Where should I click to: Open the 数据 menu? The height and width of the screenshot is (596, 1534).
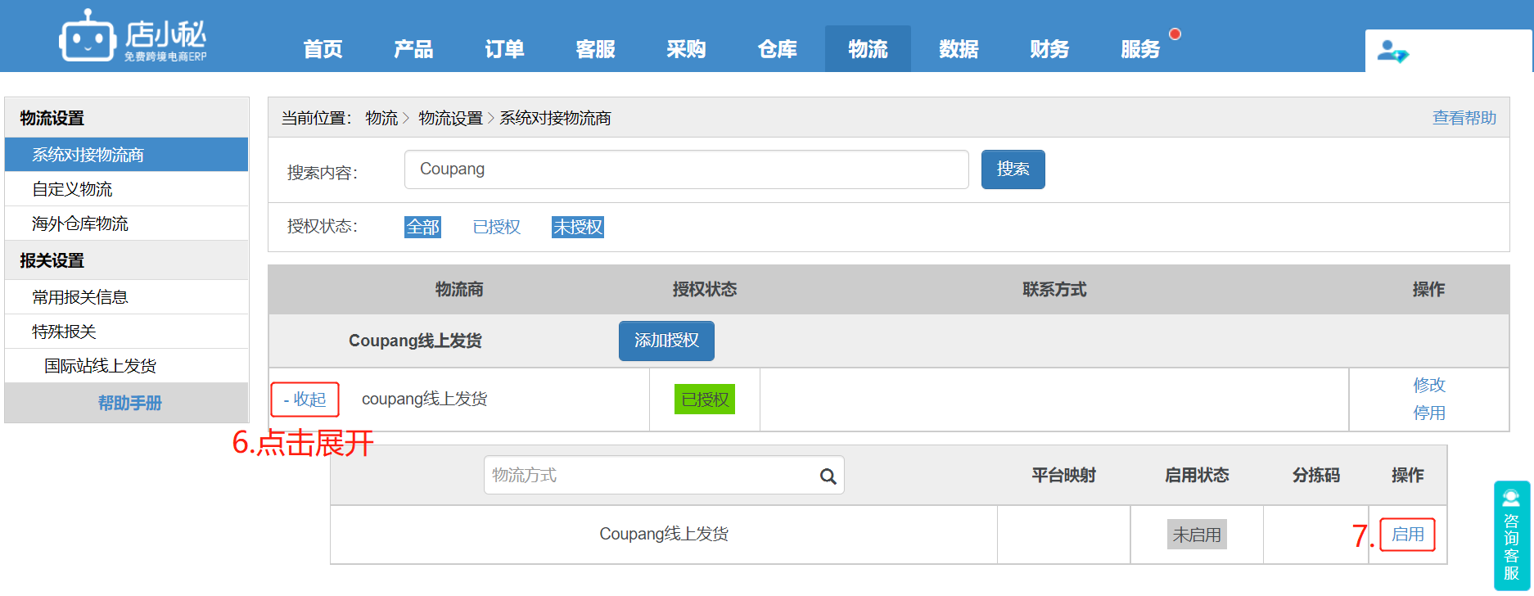click(x=959, y=49)
